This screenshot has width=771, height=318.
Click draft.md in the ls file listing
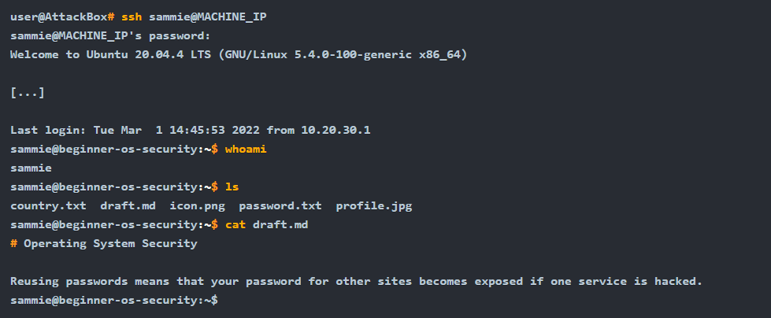click(x=128, y=205)
